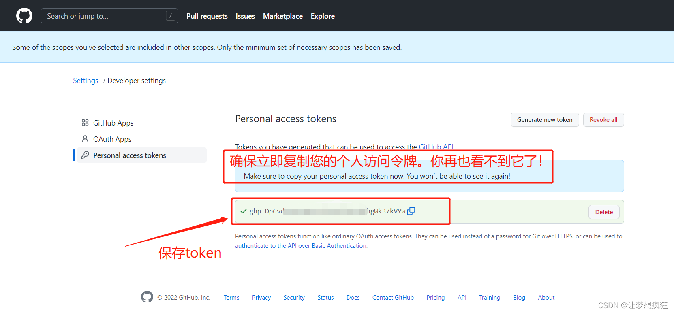Screen dimensions: 674x313
Task: Open Blog footer link
Action: 519,298
